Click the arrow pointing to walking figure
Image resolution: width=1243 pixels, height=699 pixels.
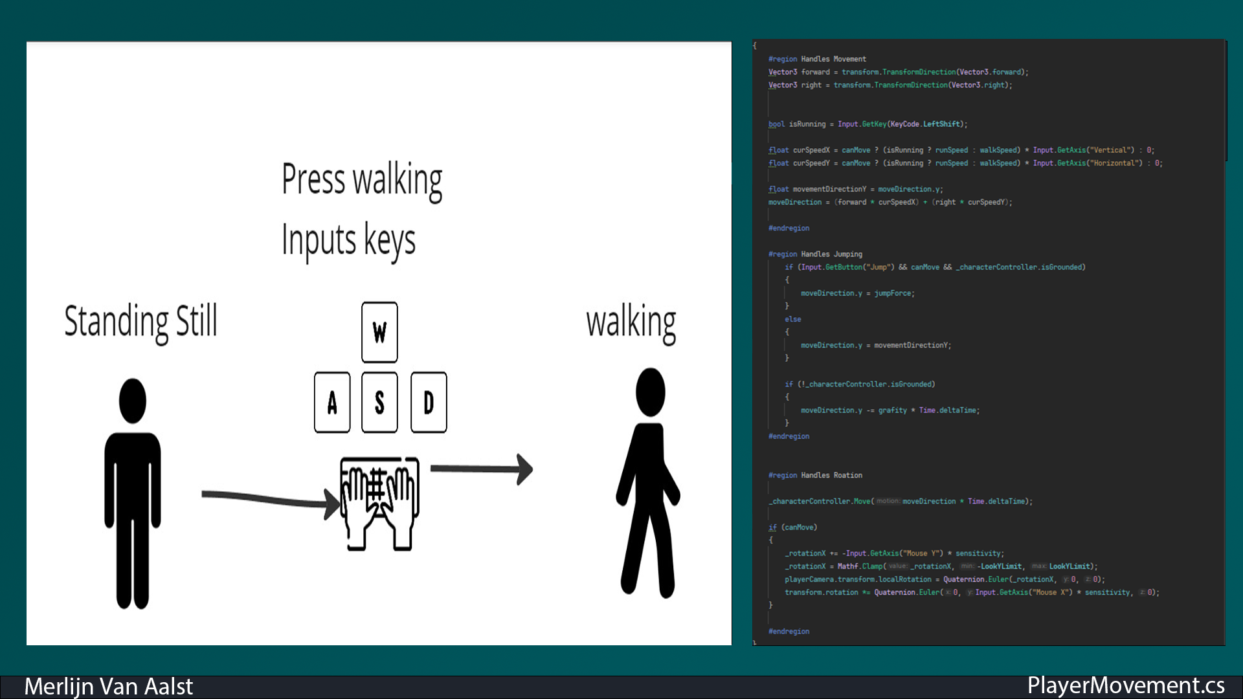(x=481, y=469)
